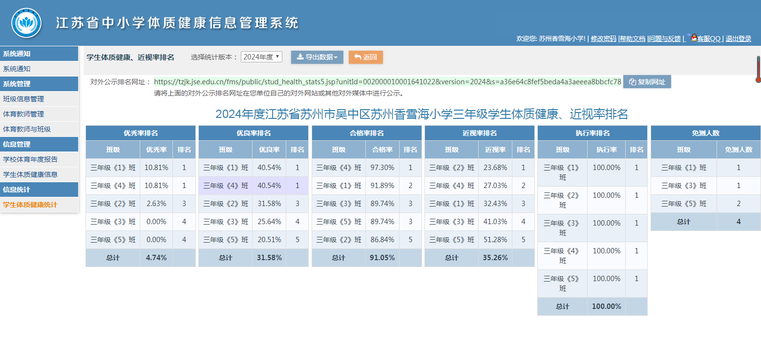Click the 27.03% myopia rate cell
Viewport: 761px width, 362px height.
point(495,186)
